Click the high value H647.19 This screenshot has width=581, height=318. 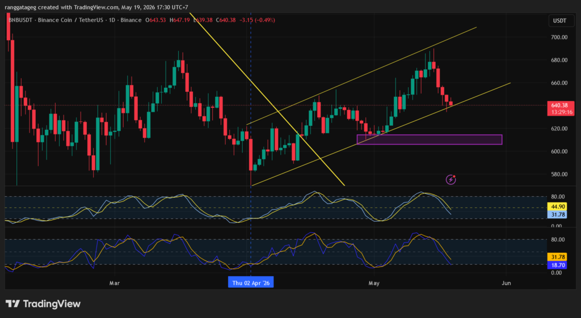180,20
